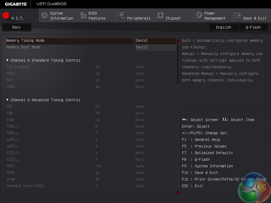Collapse Channel A Standard Timing Control
The width and height of the screenshot is (271, 203).
point(7,60)
